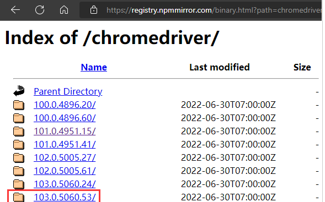Viewport: 325px width, 202px height.
Task: Open the 103.0.5060.24/ directory link
Action: point(65,184)
